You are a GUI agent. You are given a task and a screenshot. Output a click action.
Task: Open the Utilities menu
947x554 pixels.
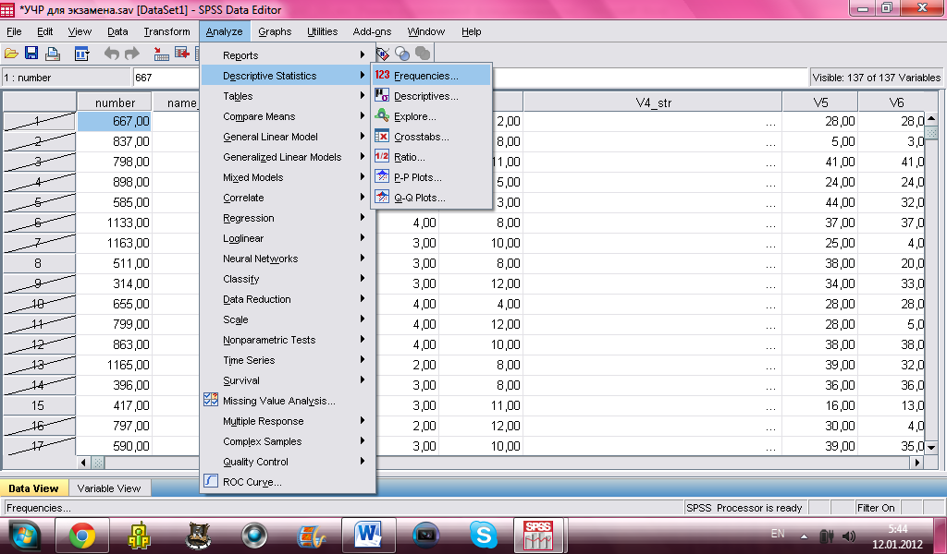tap(322, 31)
